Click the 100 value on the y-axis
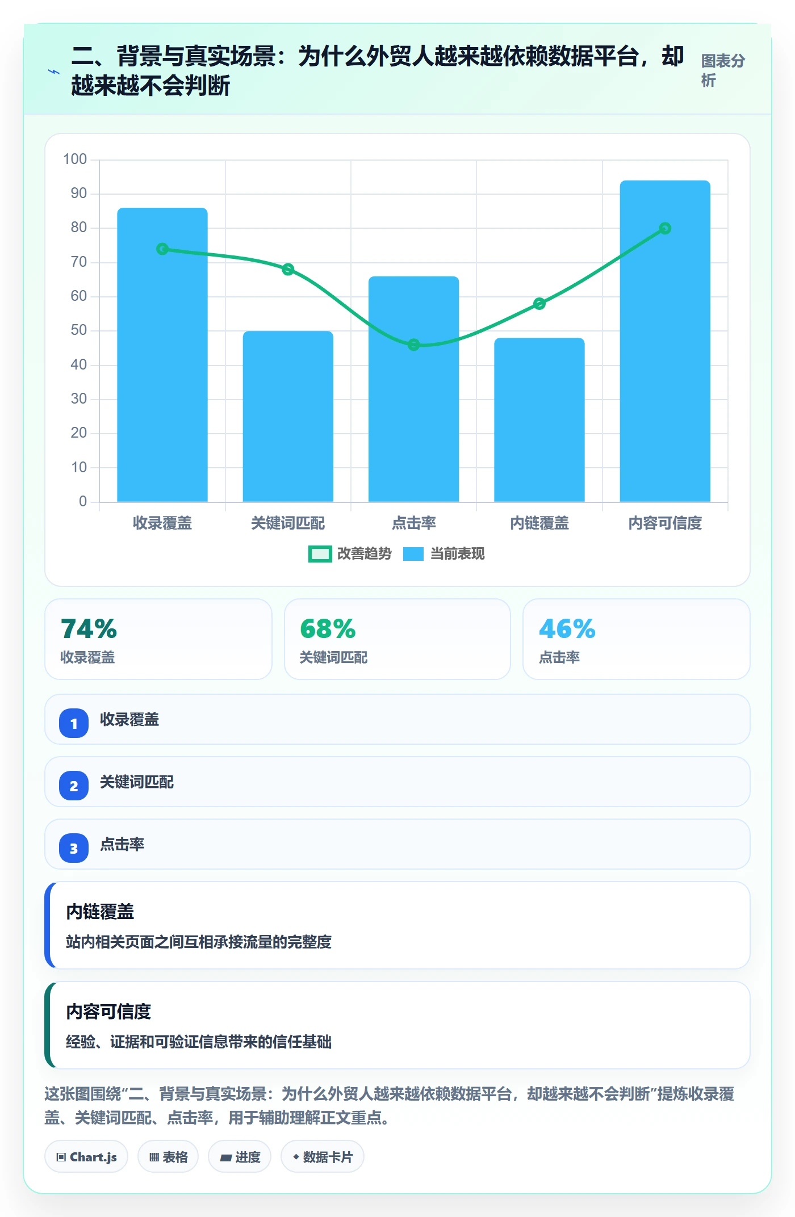This screenshot has height=1217, width=795. (x=75, y=160)
